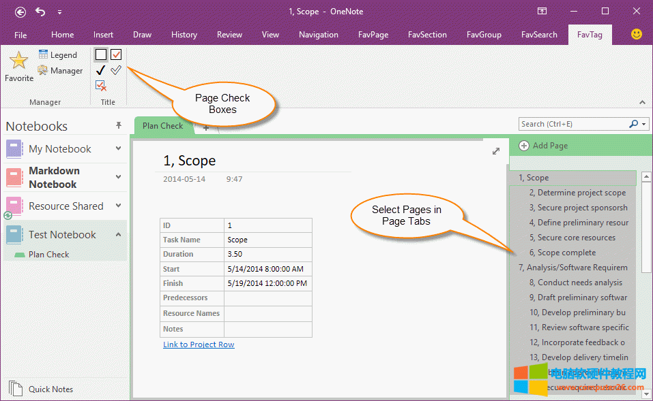Apply black check mark to page title

(101, 70)
